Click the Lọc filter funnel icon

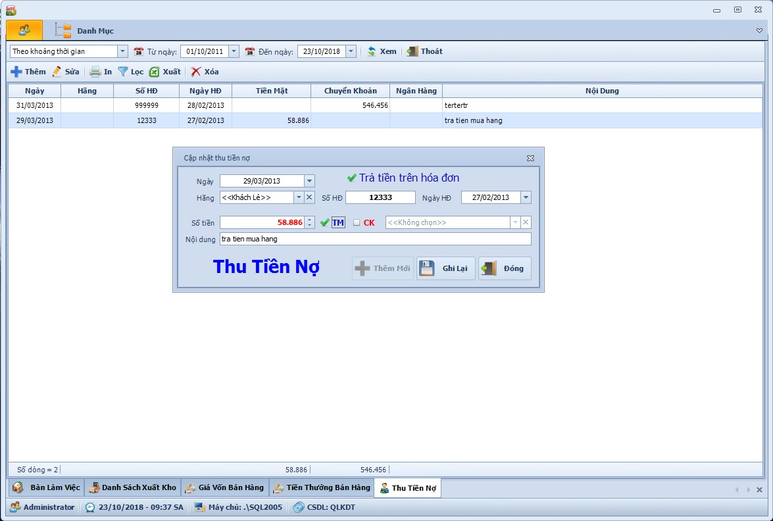[x=123, y=72]
